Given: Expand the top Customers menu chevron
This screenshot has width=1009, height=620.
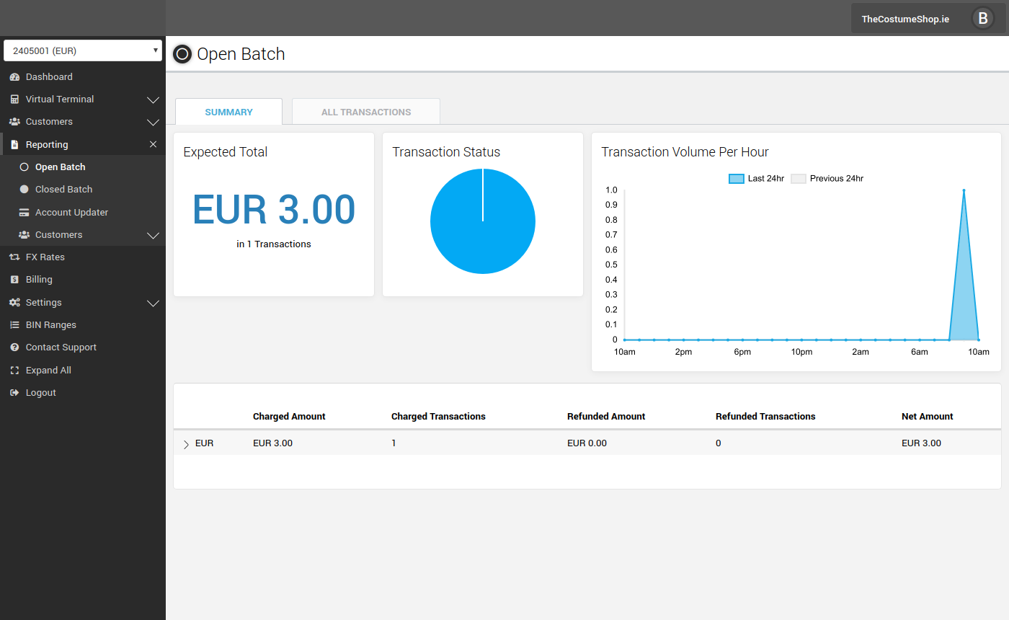Looking at the screenshot, I should click(153, 123).
